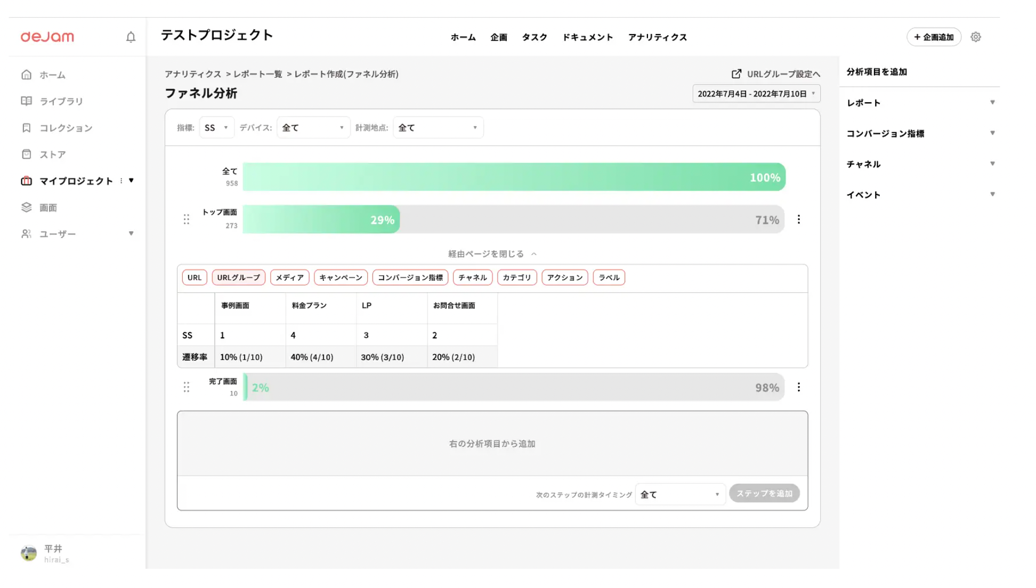Click the ストア store icon in sidebar
This screenshot has height=588, width=1036.
click(26, 154)
